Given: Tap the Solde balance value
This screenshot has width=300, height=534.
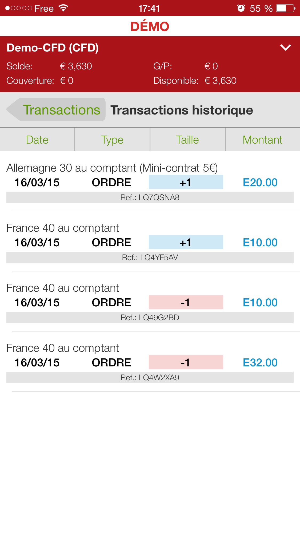Looking at the screenshot, I should (76, 66).
